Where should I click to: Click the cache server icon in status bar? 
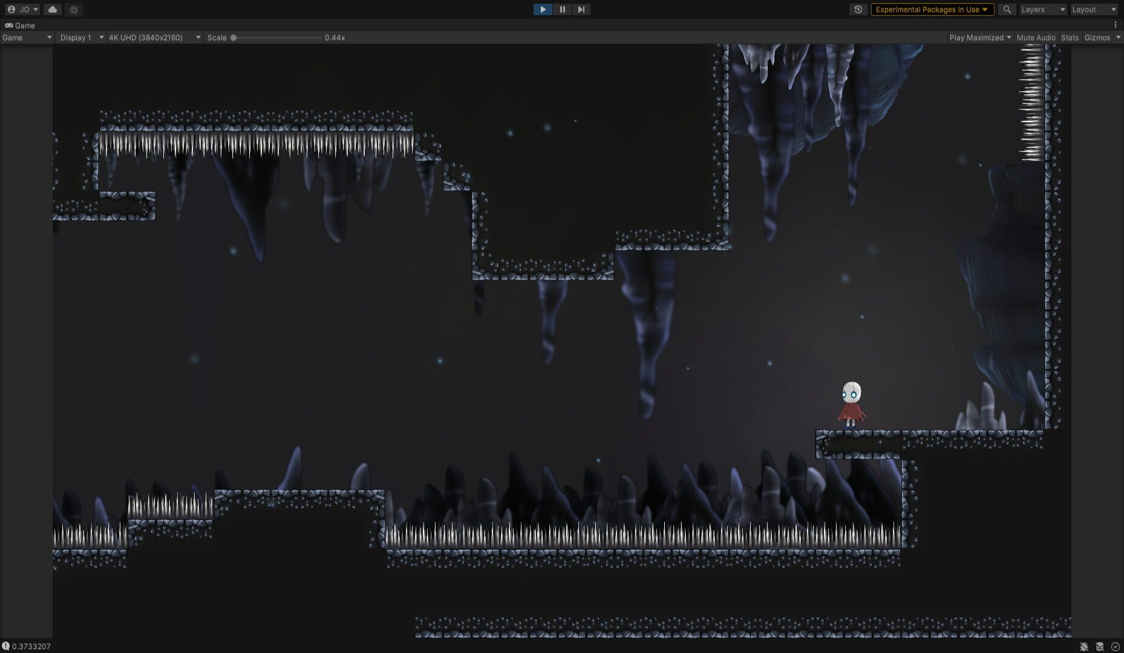coord(1100,646)
